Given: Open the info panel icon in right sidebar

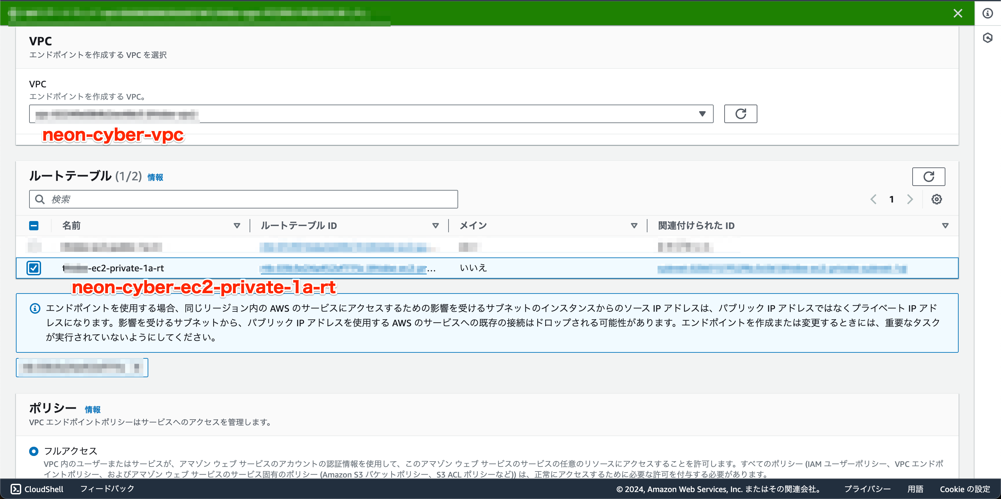Looking at the screenshot, I should [987, 13].
